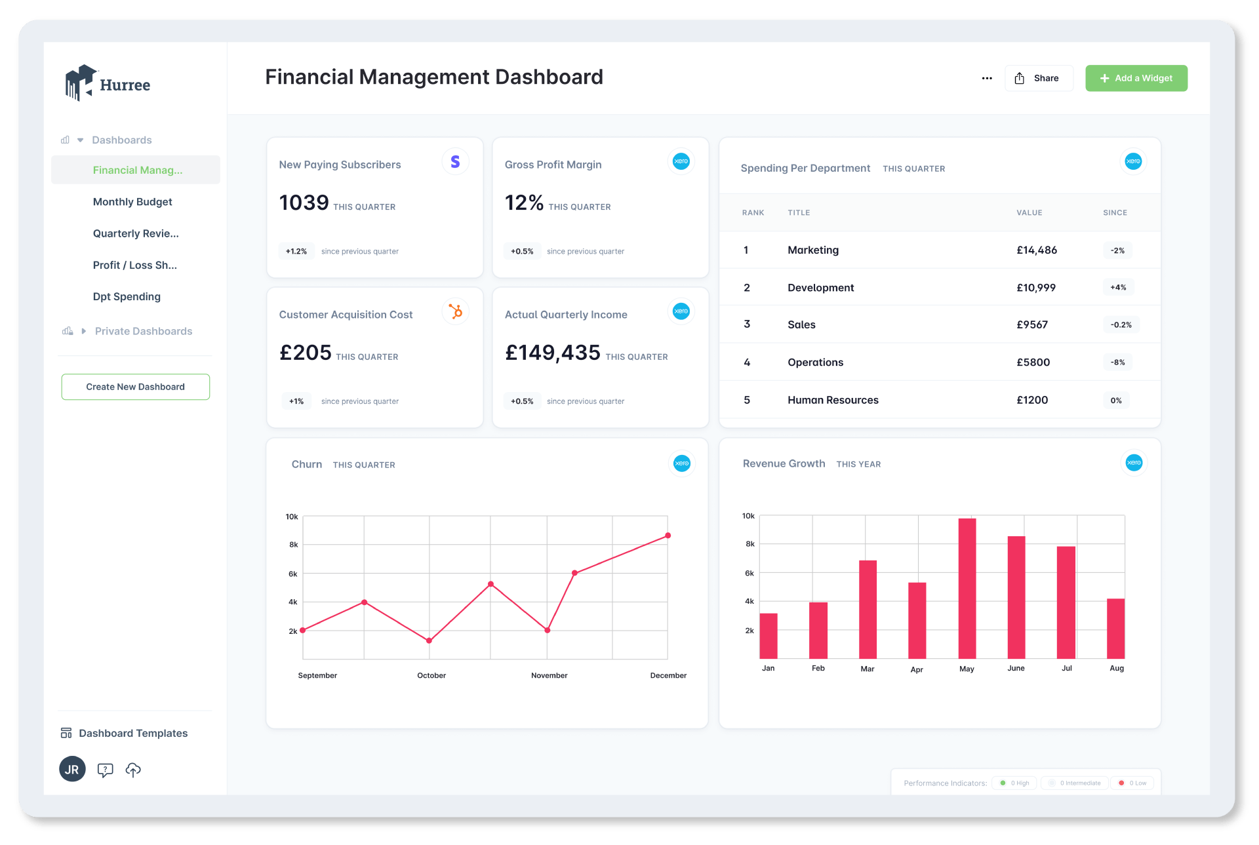This screenshot has width=1259, height=845.
Task: Click the VALUE column header
Action: pyautogui.click(x=1029, y=212)
